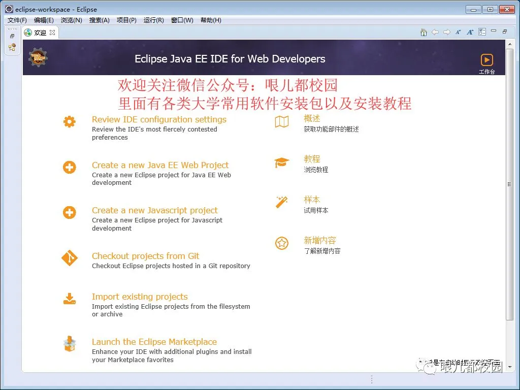
Task: Click the Import download icon
Action: tap(69, 299)
